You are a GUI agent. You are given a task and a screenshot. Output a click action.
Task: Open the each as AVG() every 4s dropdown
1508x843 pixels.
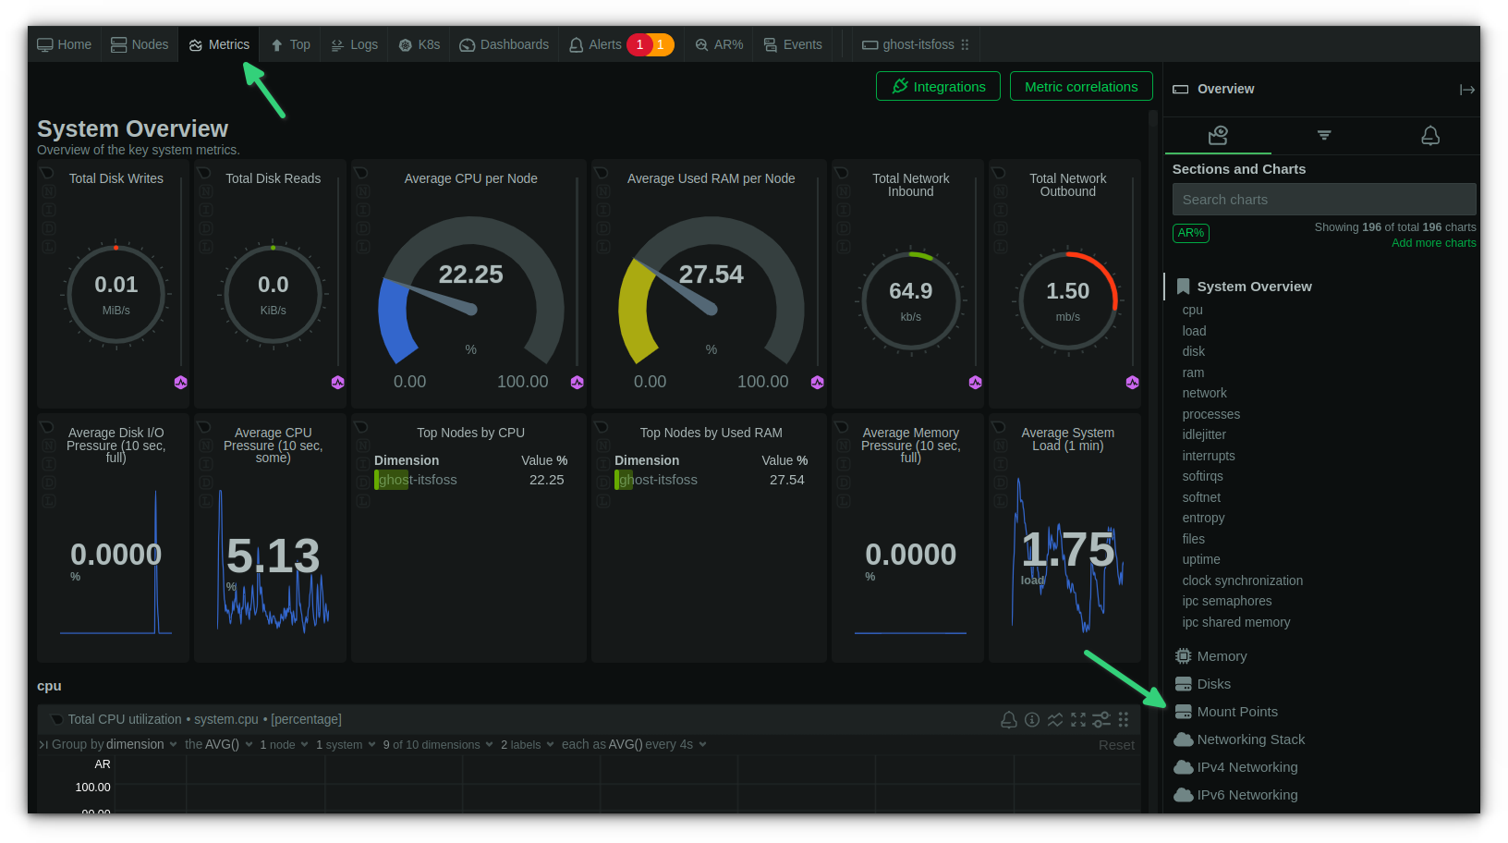[x=634, y=744]
